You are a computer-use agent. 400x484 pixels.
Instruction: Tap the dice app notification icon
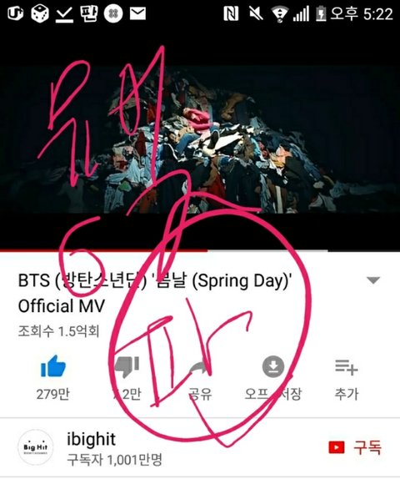point(40,14)
